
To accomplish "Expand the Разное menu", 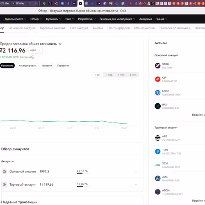I will pos(162,19).
